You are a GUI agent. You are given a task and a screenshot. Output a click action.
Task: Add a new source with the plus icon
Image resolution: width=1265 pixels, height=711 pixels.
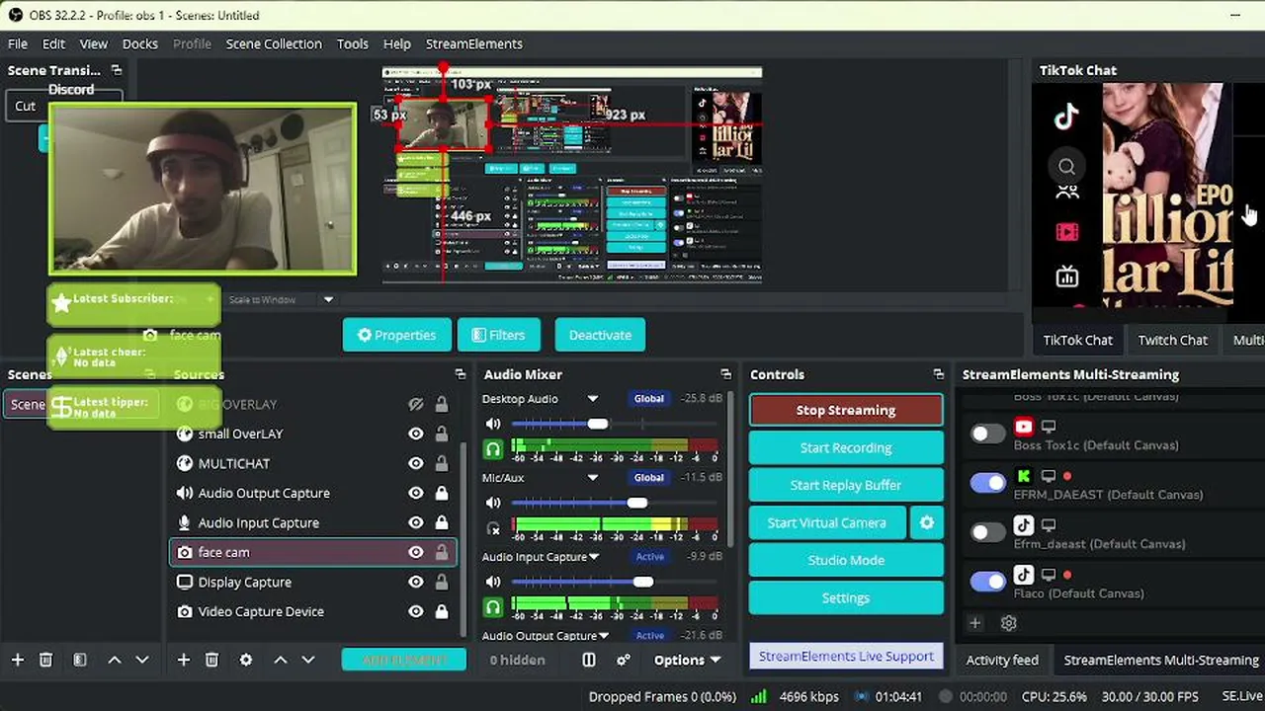[183, 660]
